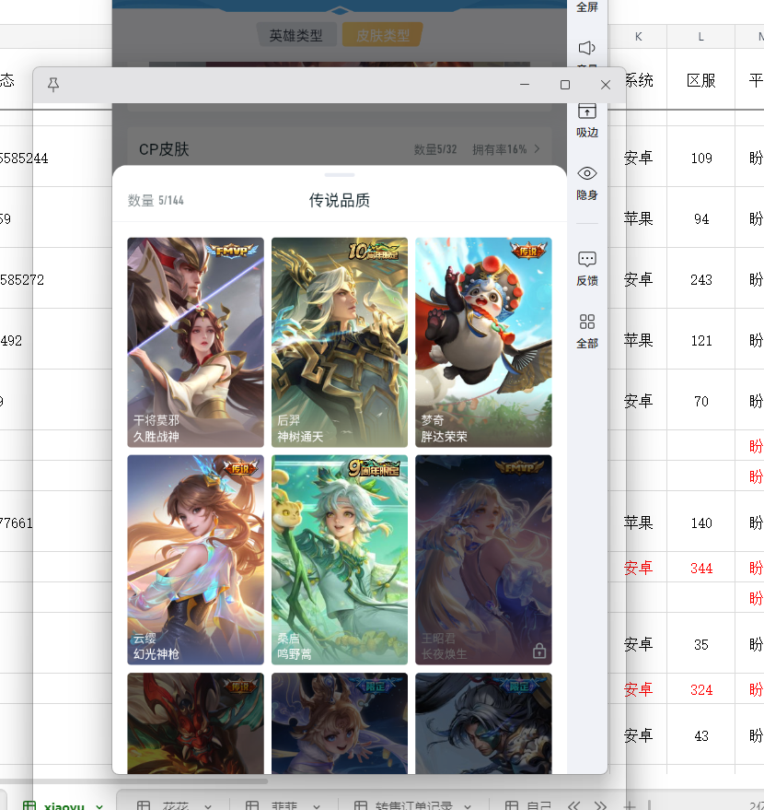The width and height of the screenshot is (764, 810).
Task: Maximize the floating window
Action: tap(565, 84)
